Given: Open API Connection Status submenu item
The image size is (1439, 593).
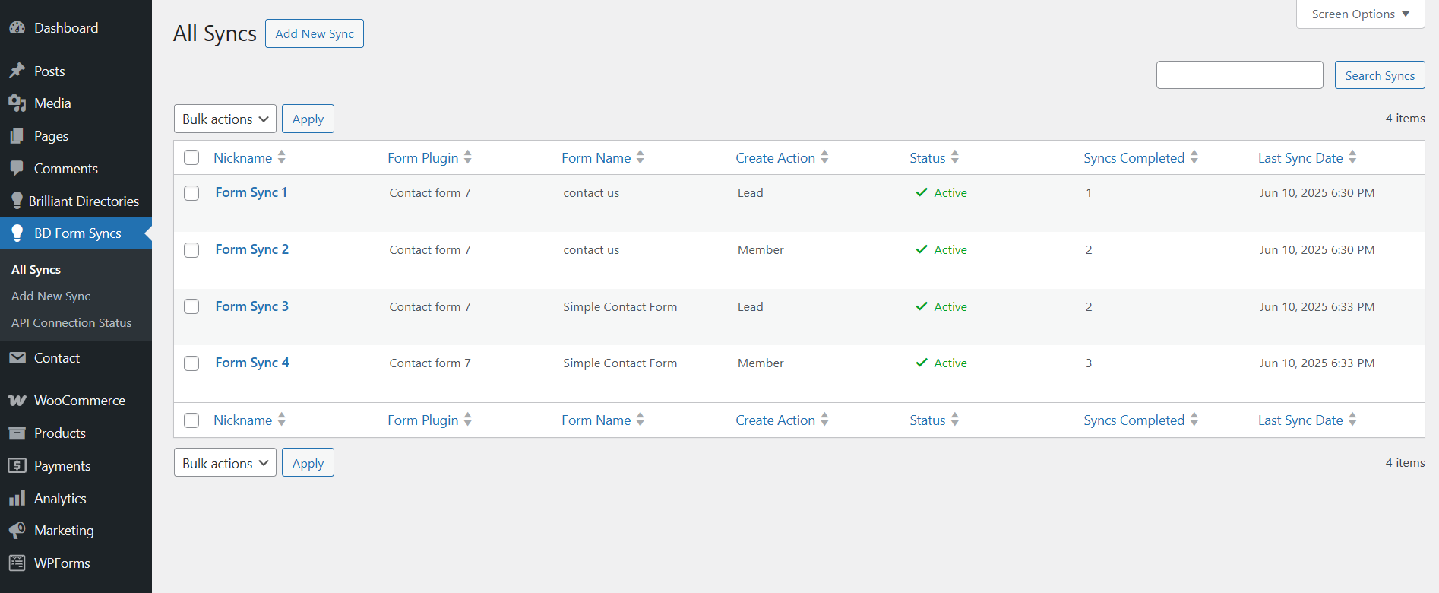Looking at the screenshot, I should [x=71, y=323].
